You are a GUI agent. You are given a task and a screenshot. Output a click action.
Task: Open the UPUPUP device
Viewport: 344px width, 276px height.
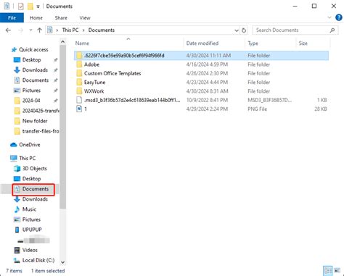[32, 230]
